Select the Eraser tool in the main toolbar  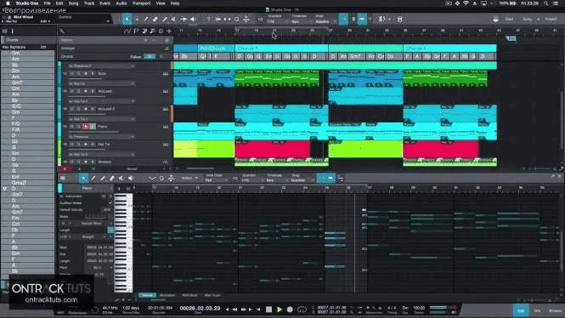(x=155, y=19)
